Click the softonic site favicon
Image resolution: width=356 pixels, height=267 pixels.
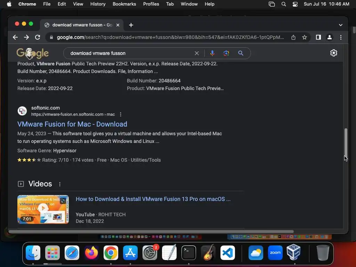click(22, 111)
